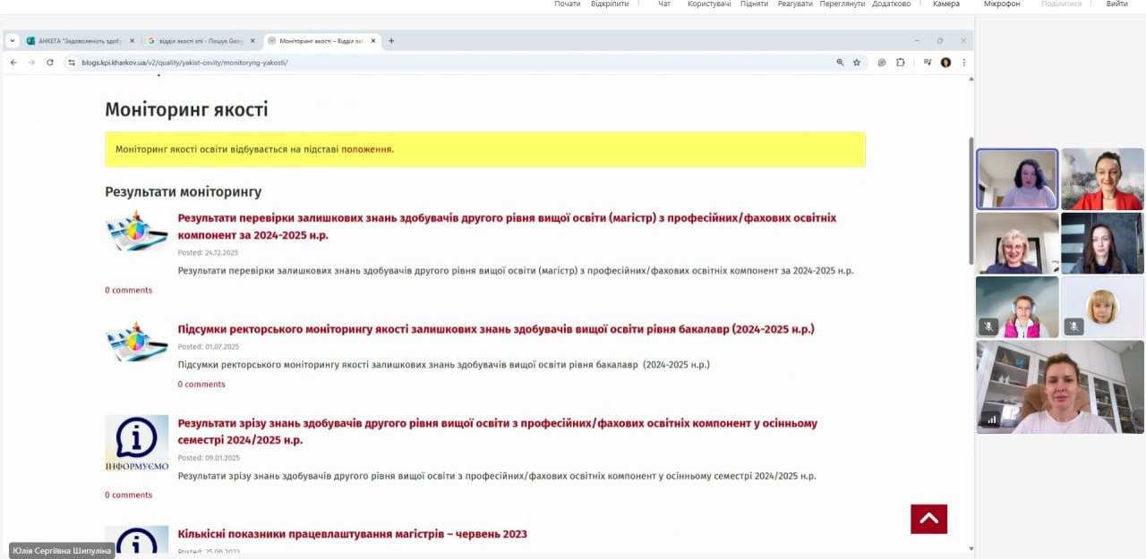
Task: Reload the page with the refresh icon
Action: (x=50, y=63)
